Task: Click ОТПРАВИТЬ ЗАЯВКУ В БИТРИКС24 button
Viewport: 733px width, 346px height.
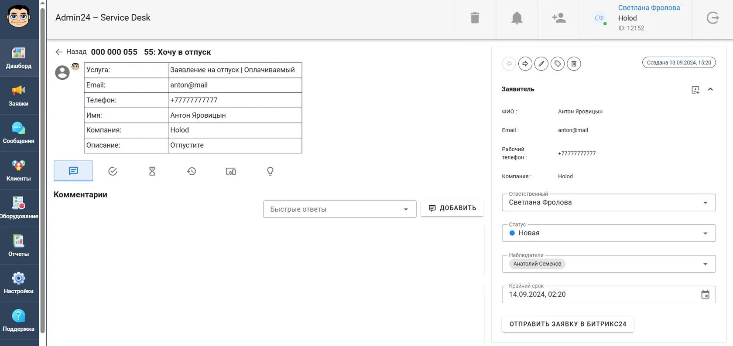Action: (x=568, y=324)
